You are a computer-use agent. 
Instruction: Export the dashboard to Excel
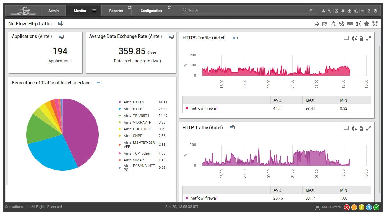point(358,24)
